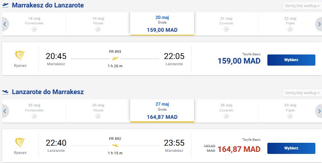Show later return dates with the right arrow

click(x=319, y=111)
